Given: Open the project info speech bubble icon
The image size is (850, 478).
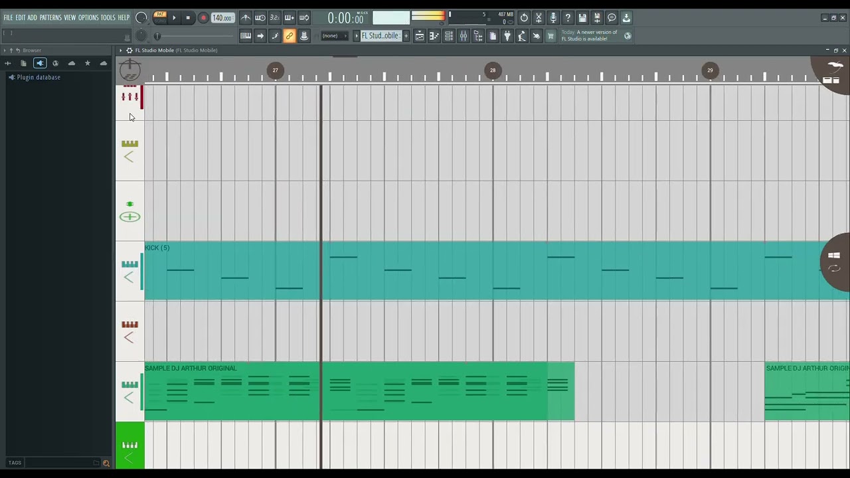Looking at the screenshot, I should coord(612,18).
